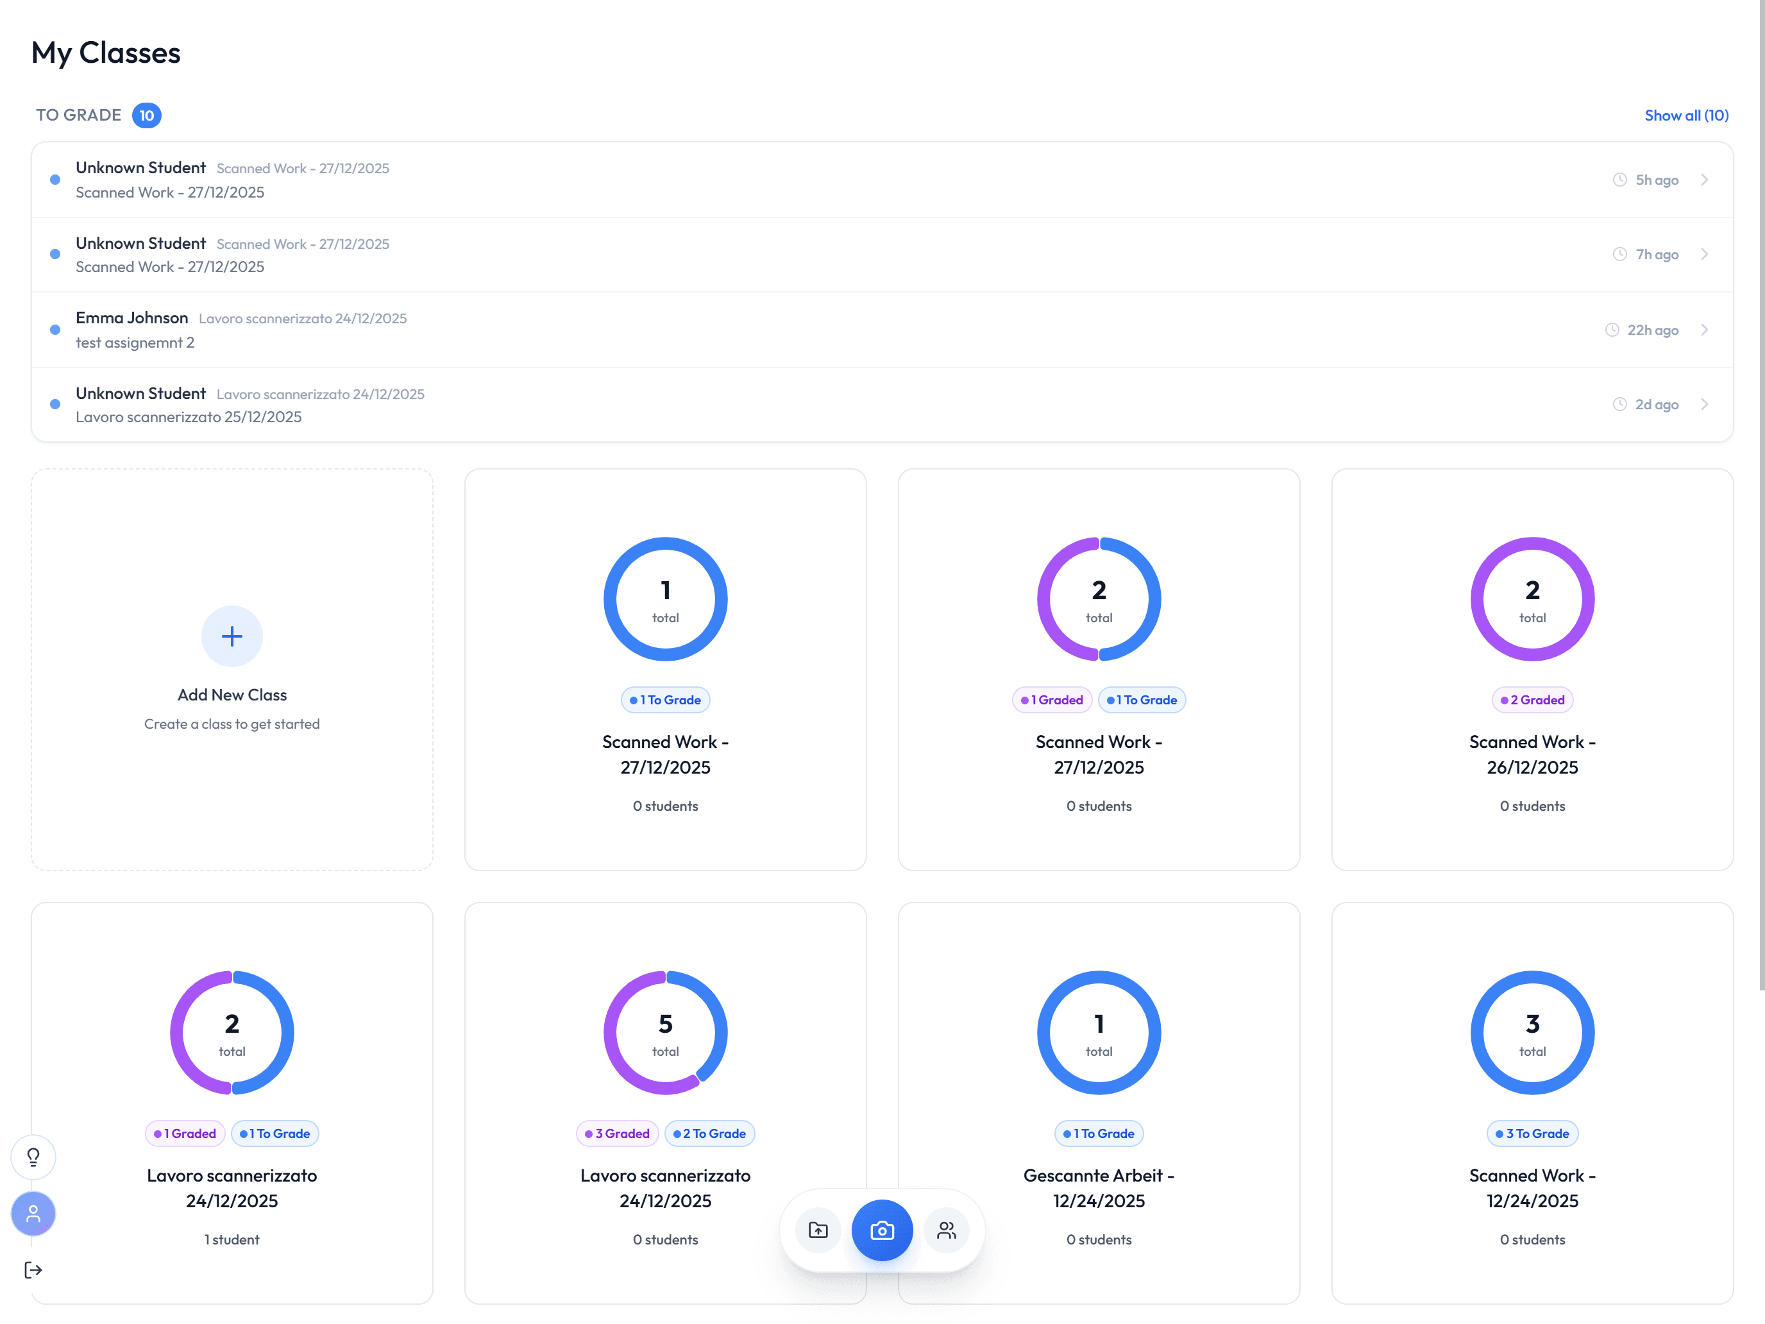Image resolution: width=1765 pixels, height=1324 pixels.
Task: Select the camera scan icon
Action: pyautogui.click(x=882, y=1230)
